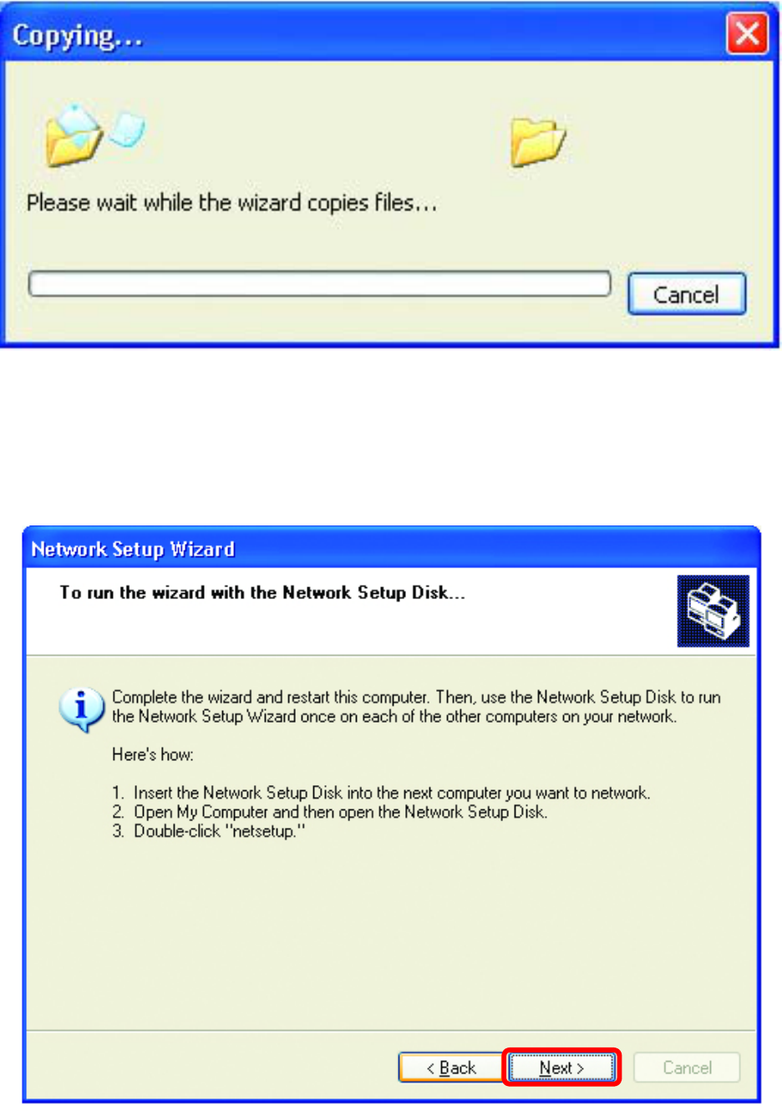Click the greyed-out wizard Cancel button
Image resolution: width=782 pixels, height=1111 pixels.
[x=687, y=1068]
